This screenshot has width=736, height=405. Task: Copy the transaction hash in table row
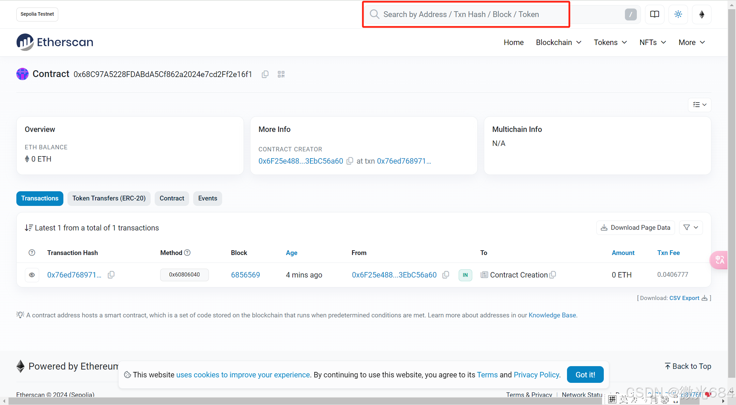(x=111, y=275)
